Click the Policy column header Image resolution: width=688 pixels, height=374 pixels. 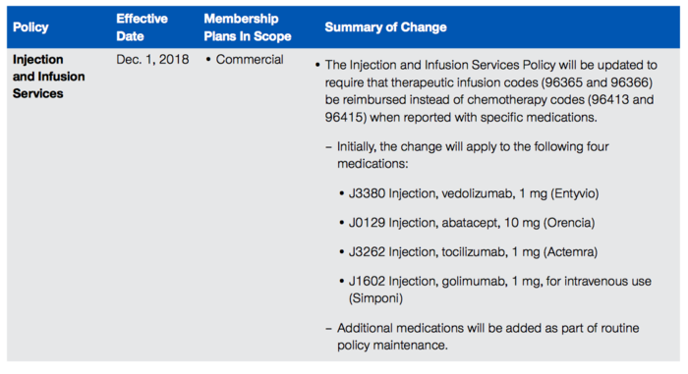coord(30,27)
